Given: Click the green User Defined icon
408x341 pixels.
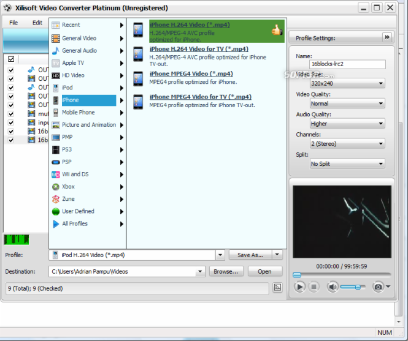Looking at the screenshot, I should [x=56, y=212].
